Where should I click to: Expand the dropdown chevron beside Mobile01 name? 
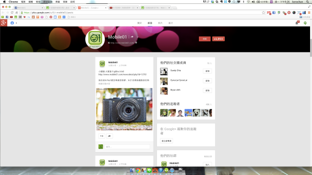point(137,37)
